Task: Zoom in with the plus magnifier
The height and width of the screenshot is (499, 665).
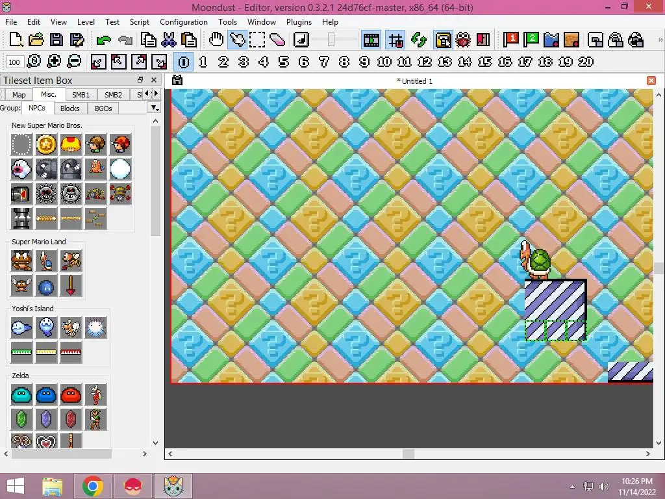Action: click(54, 62)
